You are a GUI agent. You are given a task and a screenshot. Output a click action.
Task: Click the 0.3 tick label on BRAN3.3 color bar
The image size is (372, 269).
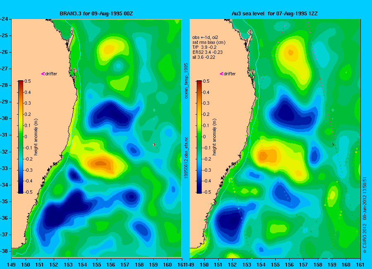click(28, 103)
